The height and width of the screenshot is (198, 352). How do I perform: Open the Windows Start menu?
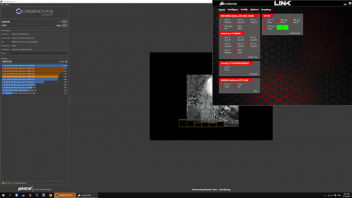[3, 195]
